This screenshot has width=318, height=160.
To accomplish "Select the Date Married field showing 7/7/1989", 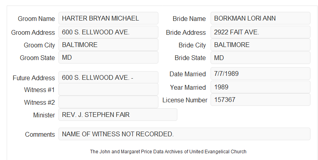I will [x=260, y=73].
